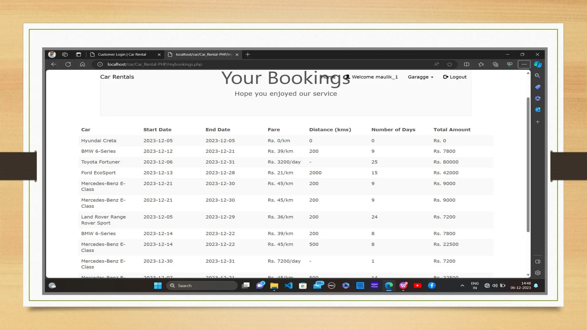Click the browser home icon

(x=83, y=64)
